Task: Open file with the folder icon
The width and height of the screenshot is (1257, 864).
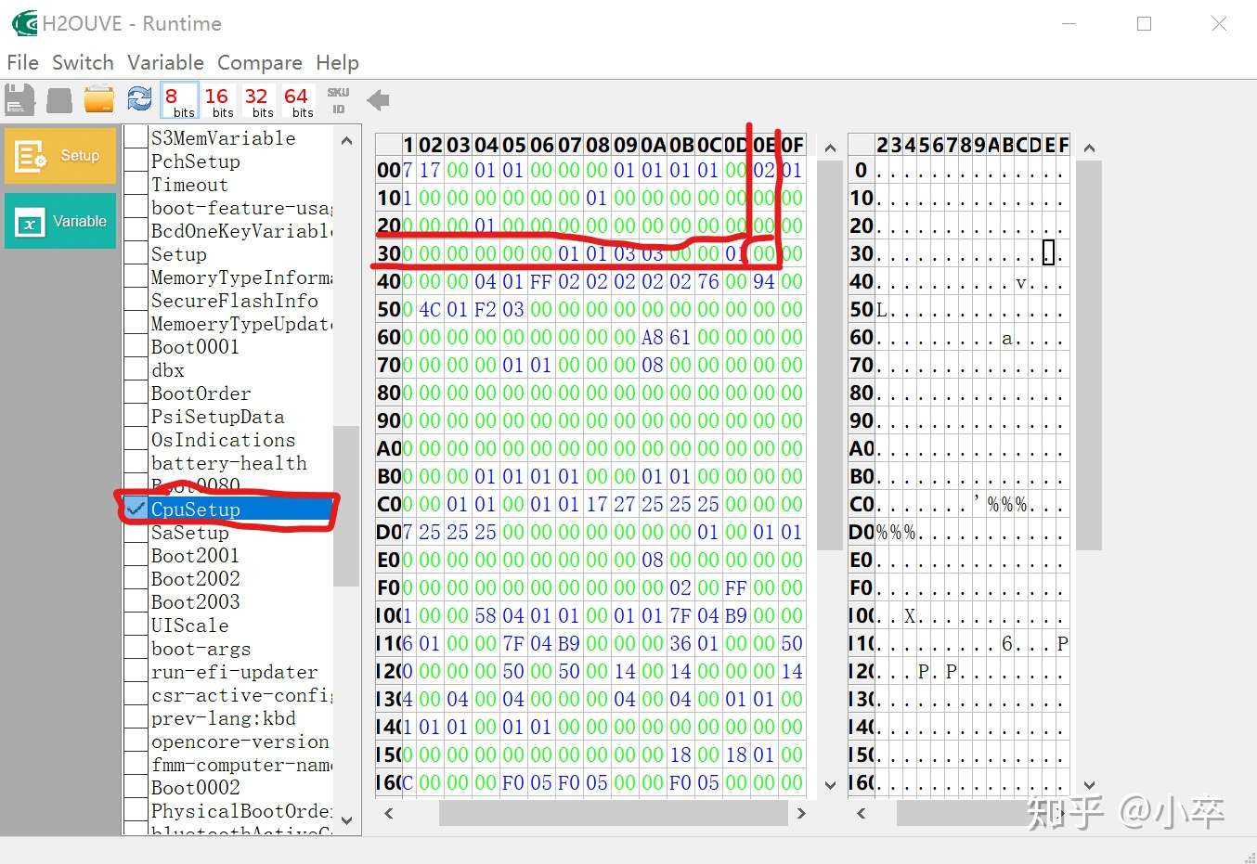Action: (x=99, y=99)
